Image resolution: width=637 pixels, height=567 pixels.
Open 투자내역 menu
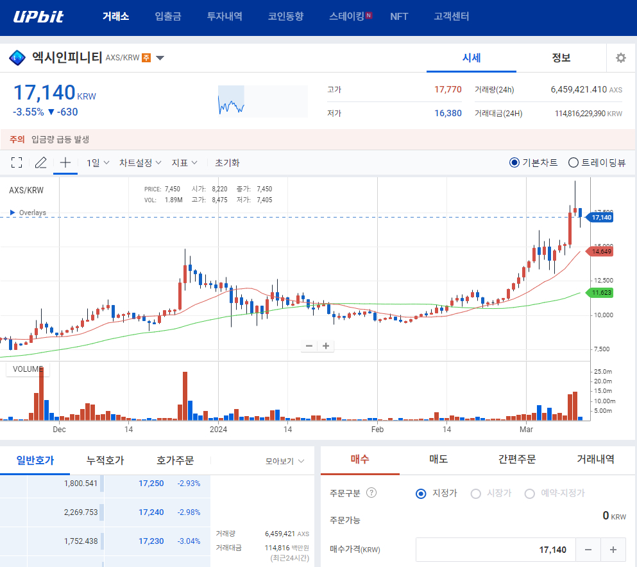click(x=225, y=16)
